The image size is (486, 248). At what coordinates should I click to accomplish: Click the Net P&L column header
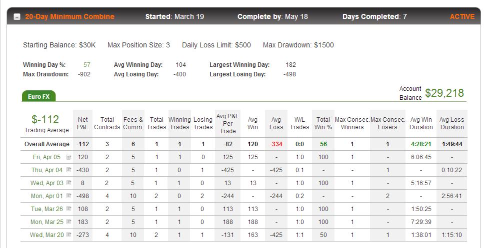83,123
